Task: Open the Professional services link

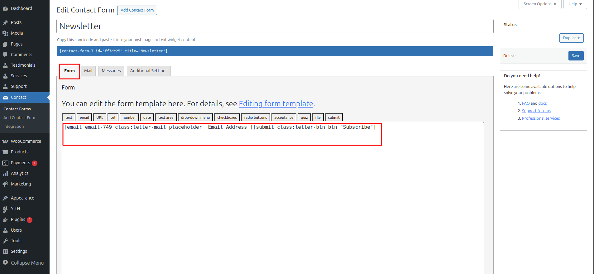Action: [541, 118]
